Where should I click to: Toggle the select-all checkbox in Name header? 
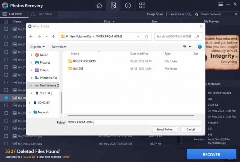(6, 21)
